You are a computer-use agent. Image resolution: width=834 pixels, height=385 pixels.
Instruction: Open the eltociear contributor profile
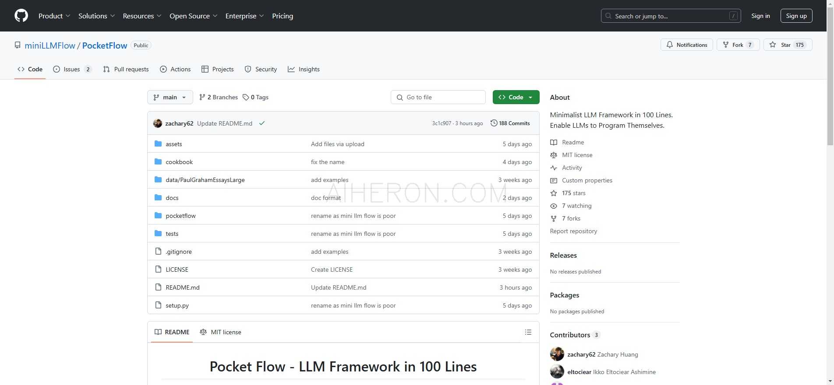(x=579, y=372)
